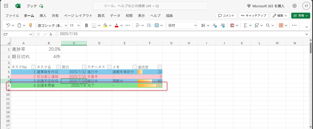Screen dimensions: 313x129
Task: Switch to the データ tab
Action: [x=115, y=16]
